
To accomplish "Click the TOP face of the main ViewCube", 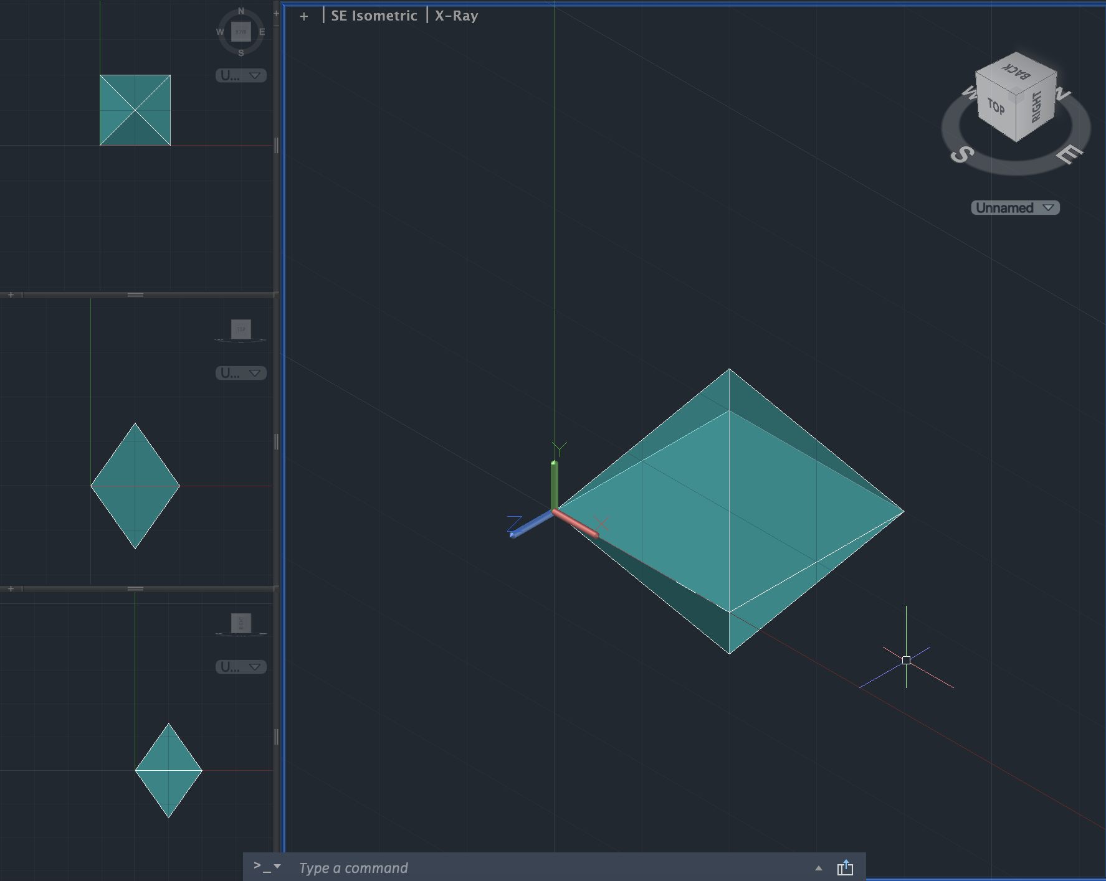I will coord(996,107).
